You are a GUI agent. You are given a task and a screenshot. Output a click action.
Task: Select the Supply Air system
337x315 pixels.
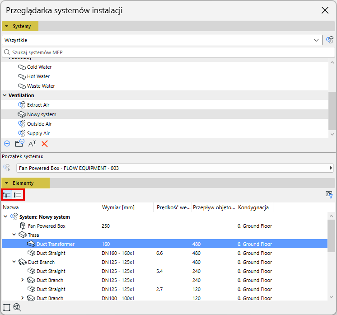tap(38, 133)
